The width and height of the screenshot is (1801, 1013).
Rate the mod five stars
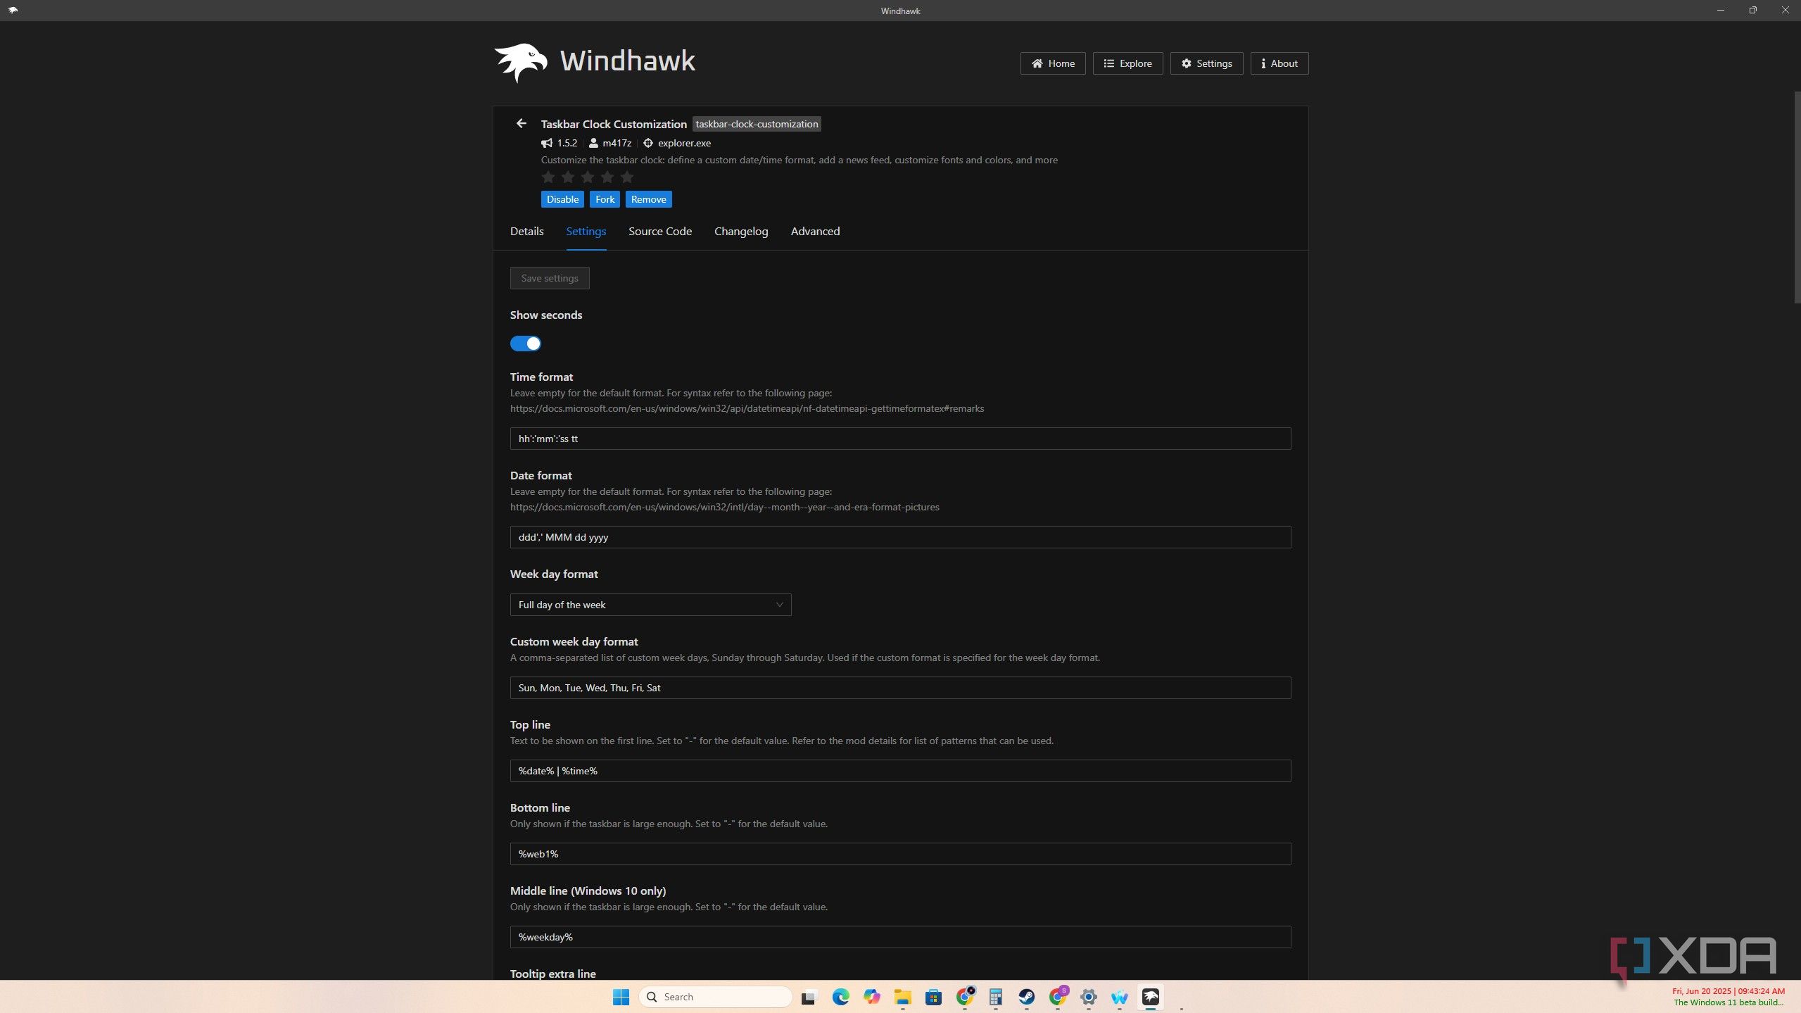pyautogui.click(x=627, y=177)
